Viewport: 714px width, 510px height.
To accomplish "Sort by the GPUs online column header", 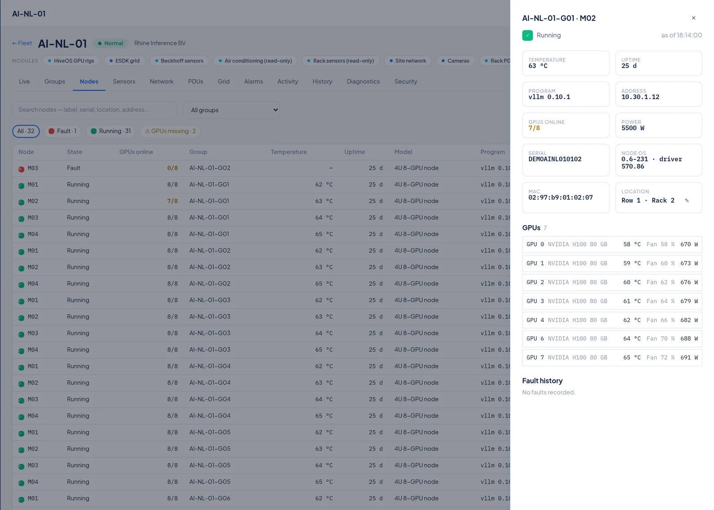I will [x=136, y=152].
